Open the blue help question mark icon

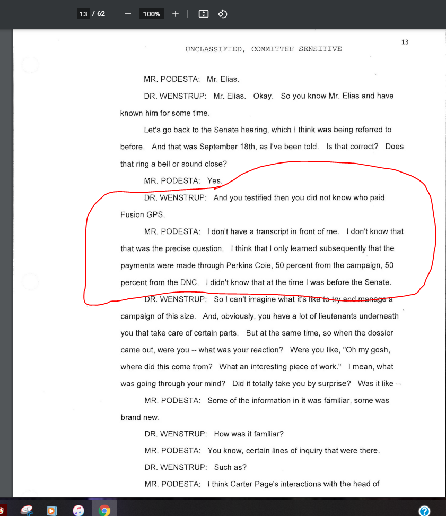(424, 510)
